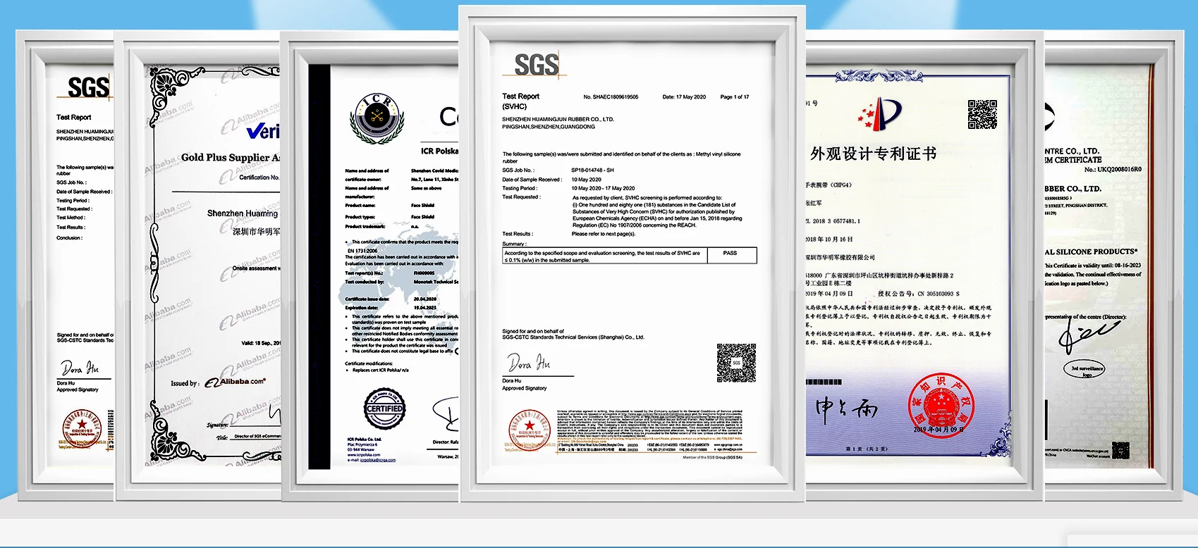Select the "Summary :" label on the center report
1198x548 pixels.
[513, 244]
